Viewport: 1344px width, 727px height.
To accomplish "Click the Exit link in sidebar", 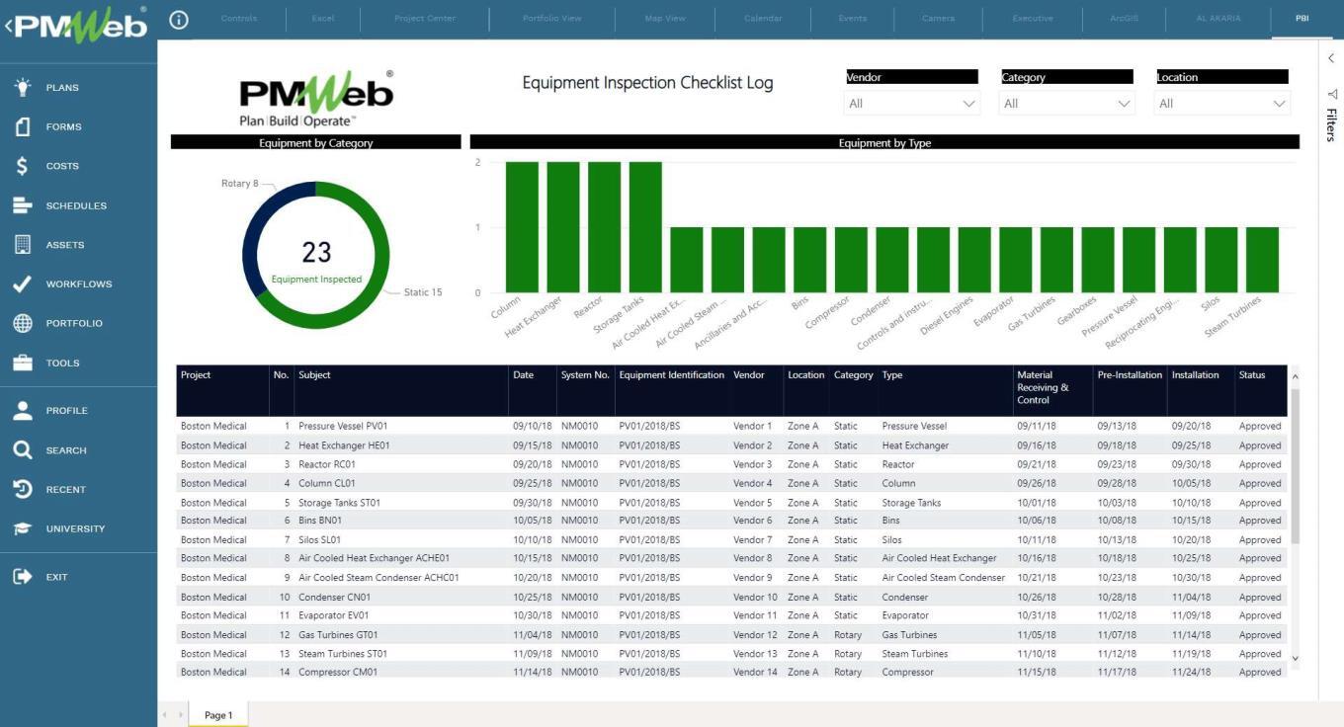I will (56, 577).
